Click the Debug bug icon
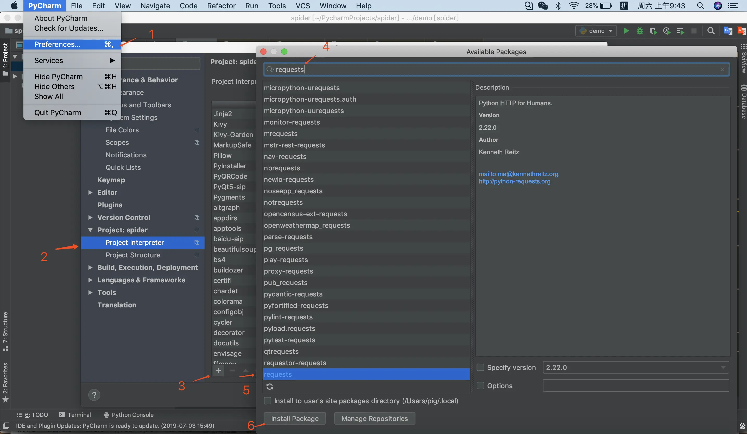The image size is (747, 434). click(x=640, y=31)
